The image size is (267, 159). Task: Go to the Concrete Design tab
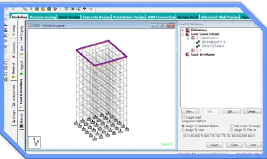coord(96,17)
